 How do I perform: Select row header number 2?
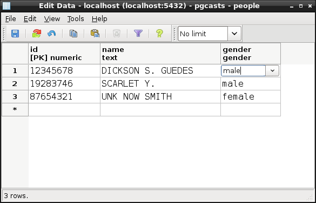pyautogui.click(x=15, y=83)
